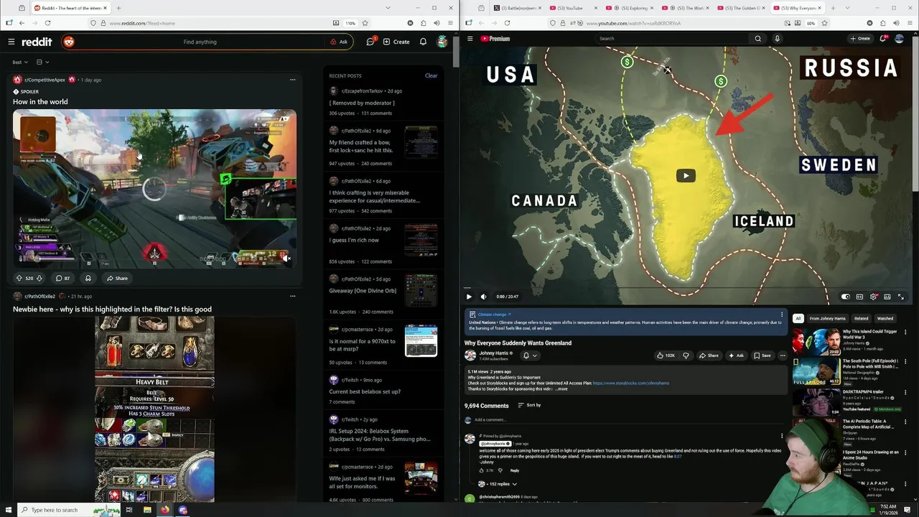Click 'Share' under the Apex post
This screenshot has height=517, width=919.
(x=117, y=278)
